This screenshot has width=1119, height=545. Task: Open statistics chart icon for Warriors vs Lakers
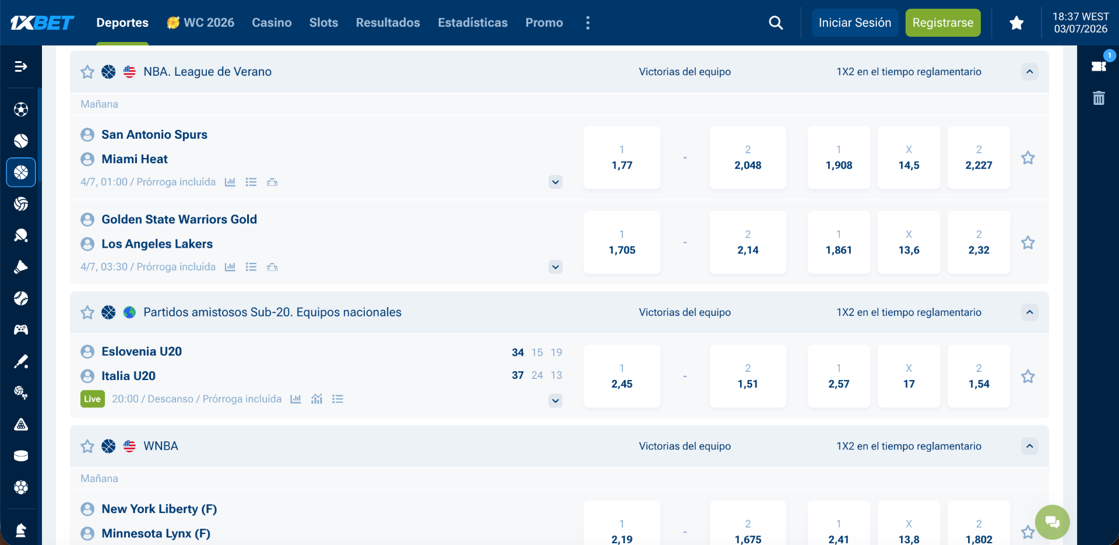(230, 267)
